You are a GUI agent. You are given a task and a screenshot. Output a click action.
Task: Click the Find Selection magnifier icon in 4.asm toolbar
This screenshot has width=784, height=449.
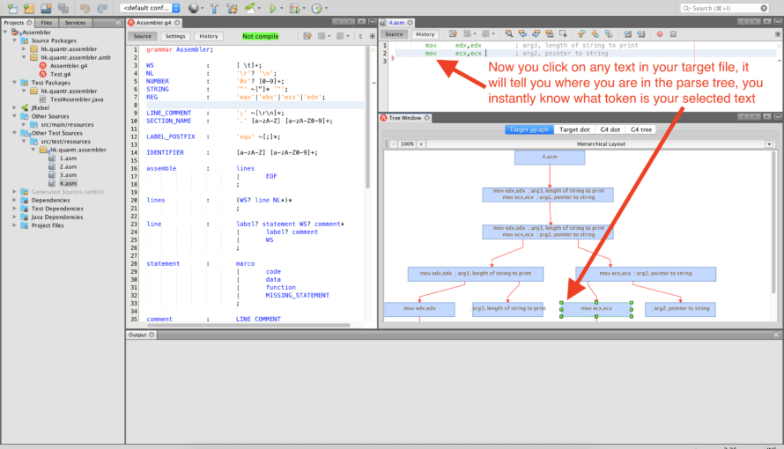[509, 33]
